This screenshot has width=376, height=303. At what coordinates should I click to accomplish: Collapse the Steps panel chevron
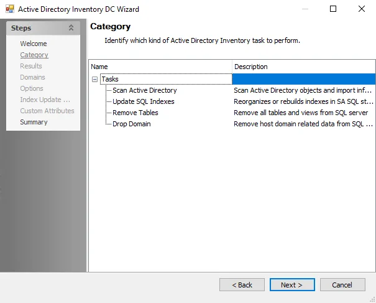(71, 28)
